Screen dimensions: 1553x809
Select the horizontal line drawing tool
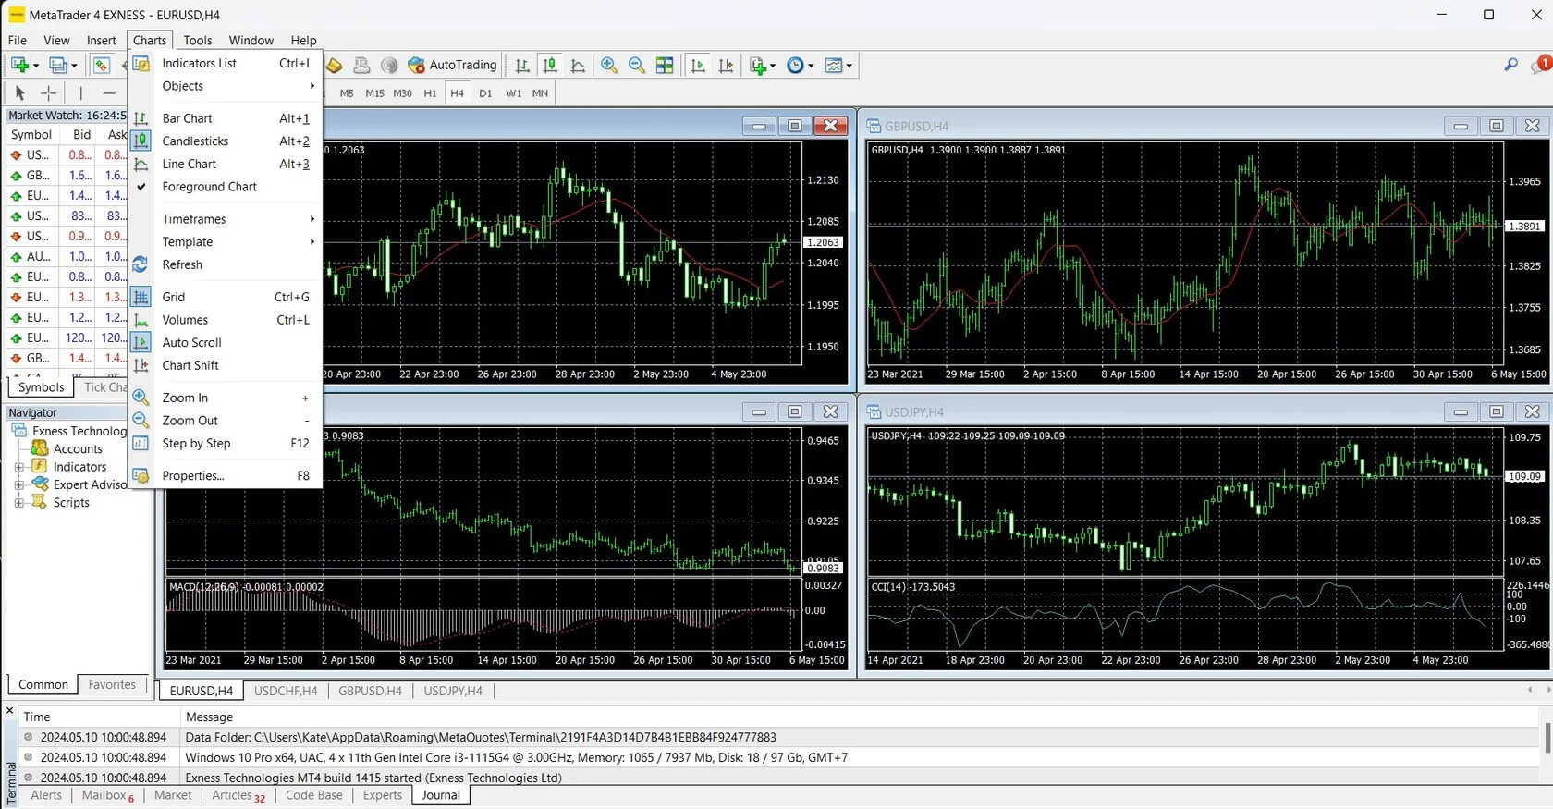(109, 92)
